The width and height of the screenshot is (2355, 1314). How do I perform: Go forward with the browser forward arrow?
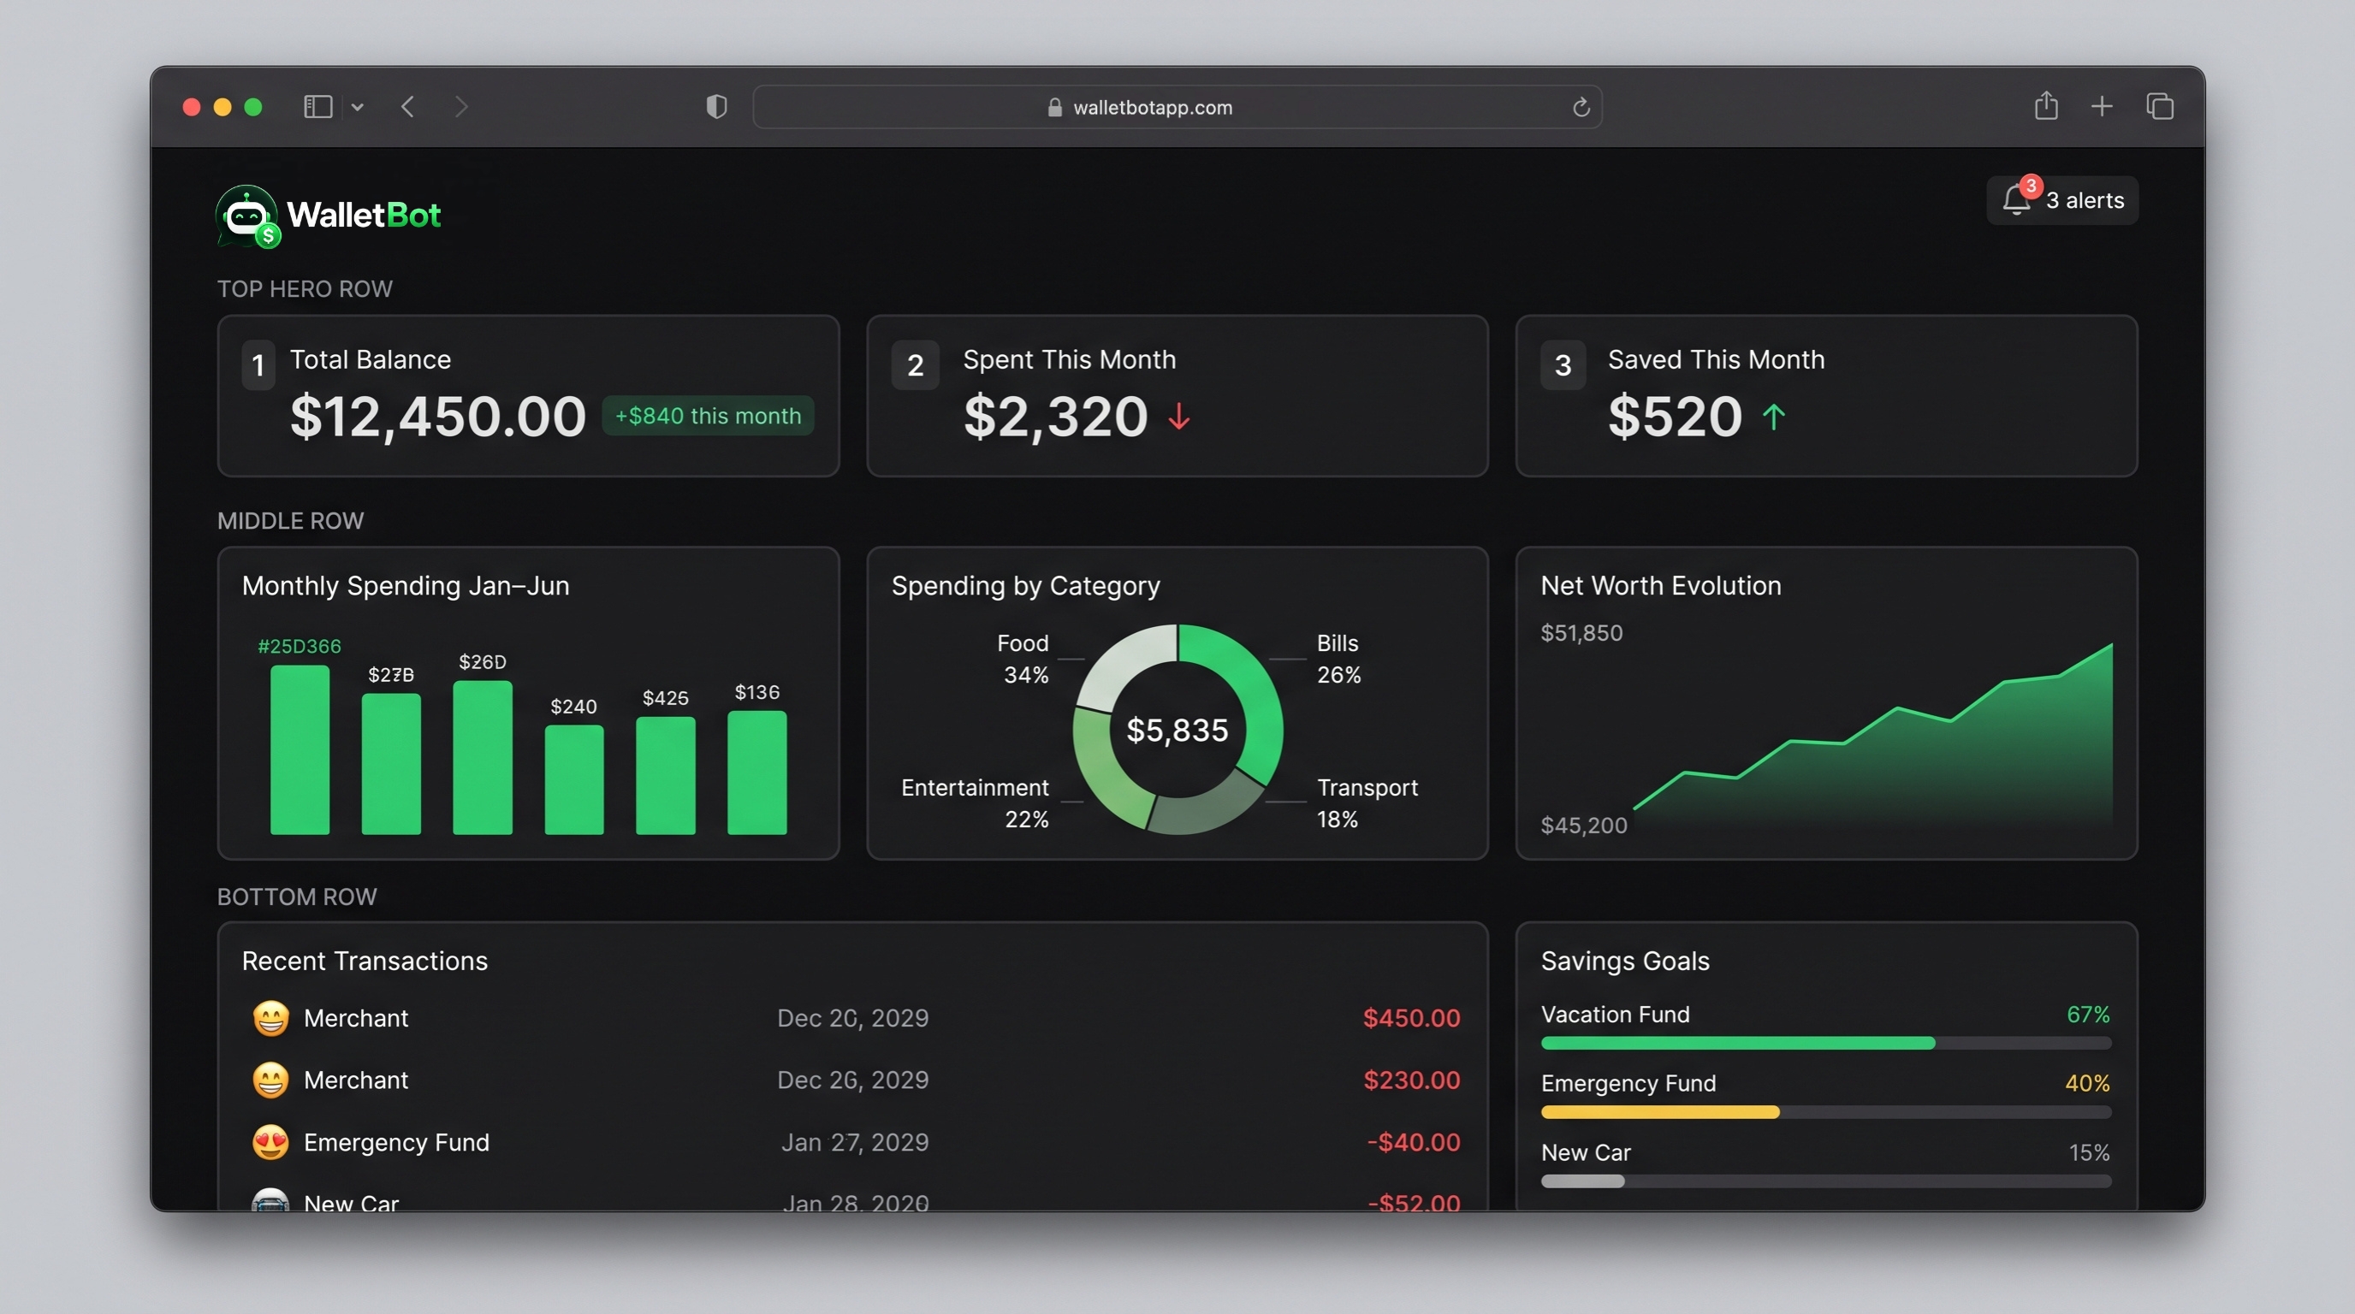click(462, 107)
